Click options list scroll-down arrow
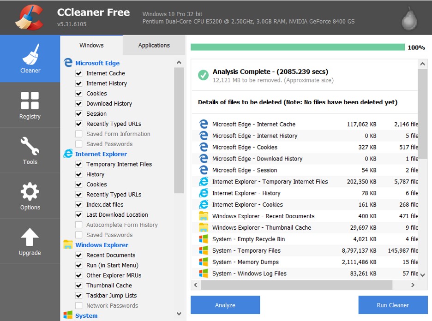The image size is (432, 321). click(x=179, y=314)
